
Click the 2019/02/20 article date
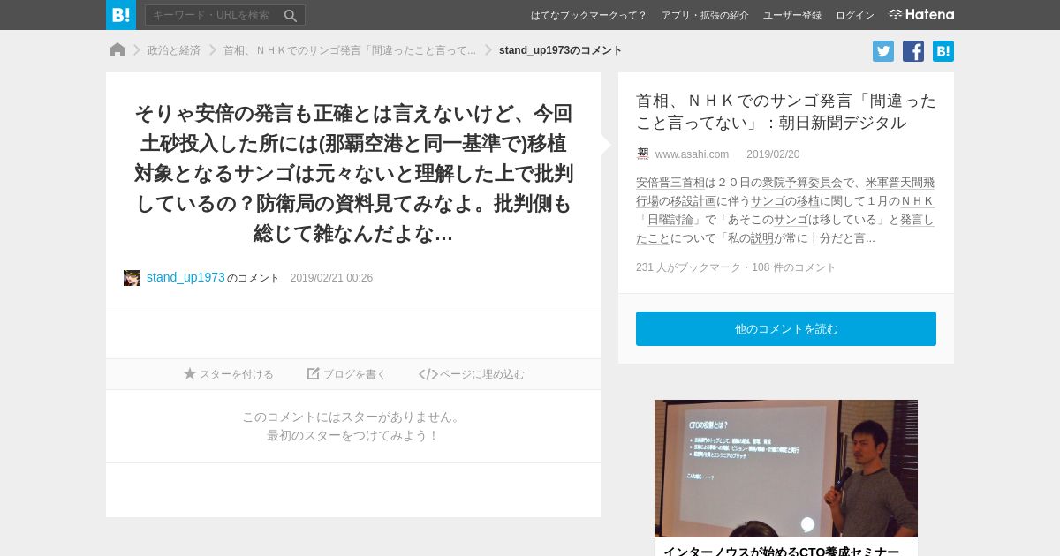pyautogui.click(x=773, y=154)
